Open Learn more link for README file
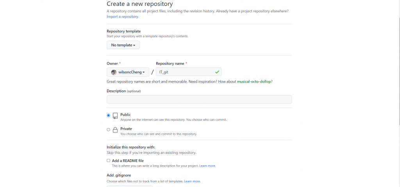The width and height of the screenshot is (400, 187). tap(207, 166)
